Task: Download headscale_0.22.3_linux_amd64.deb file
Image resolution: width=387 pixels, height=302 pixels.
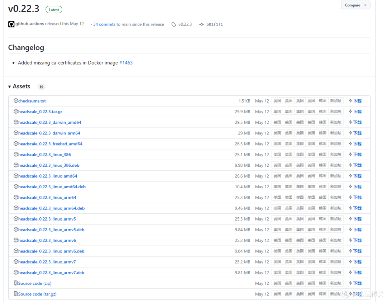Action: (x=52, y=187)
